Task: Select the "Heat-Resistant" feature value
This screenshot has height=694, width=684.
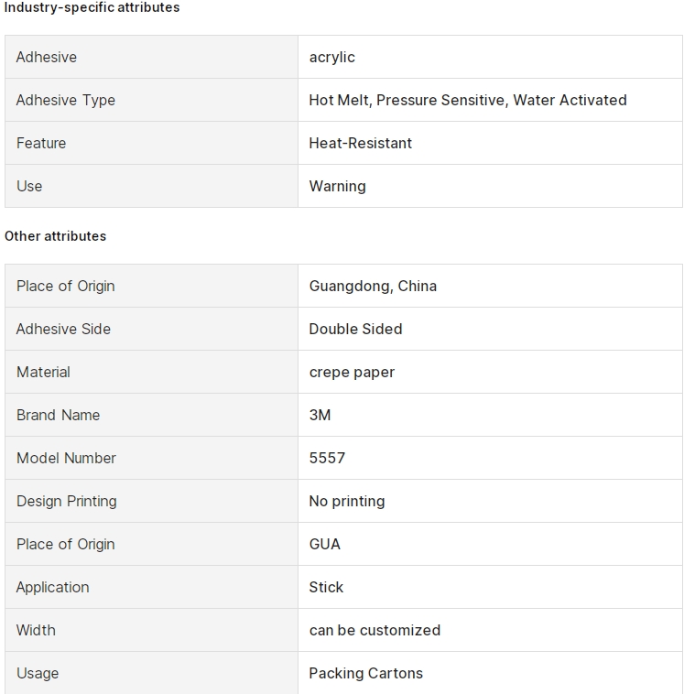Action: pos(360,143)
